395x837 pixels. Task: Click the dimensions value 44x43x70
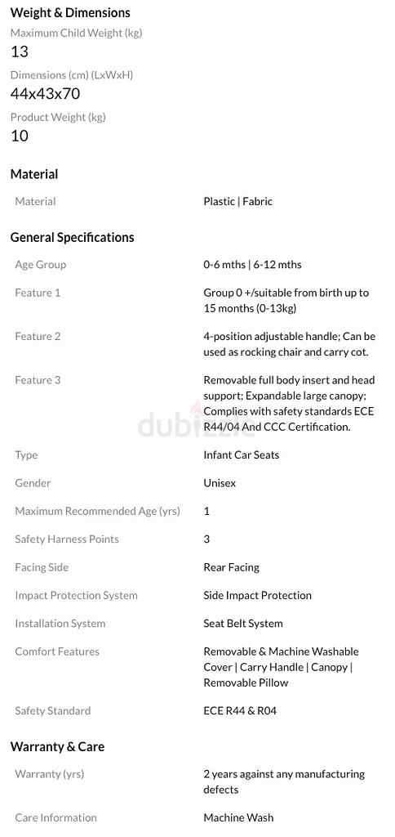[x=46, y=94]
